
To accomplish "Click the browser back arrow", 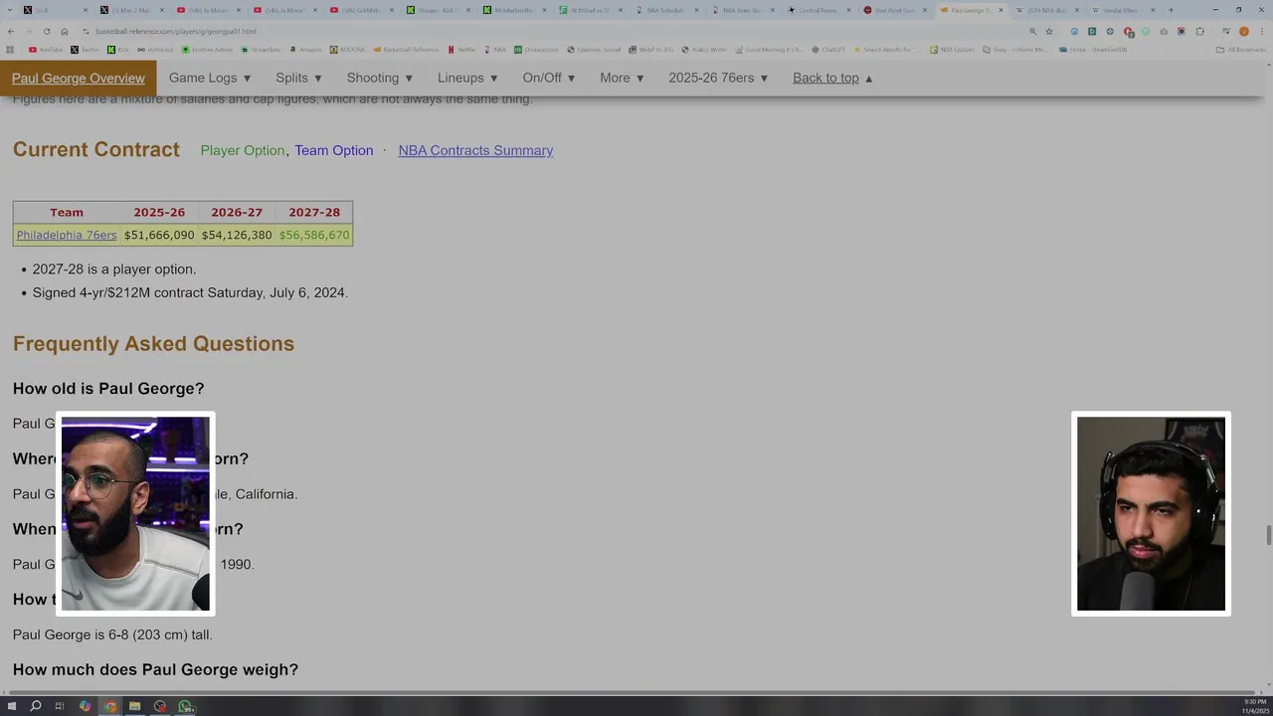I will tap(11, 31).
